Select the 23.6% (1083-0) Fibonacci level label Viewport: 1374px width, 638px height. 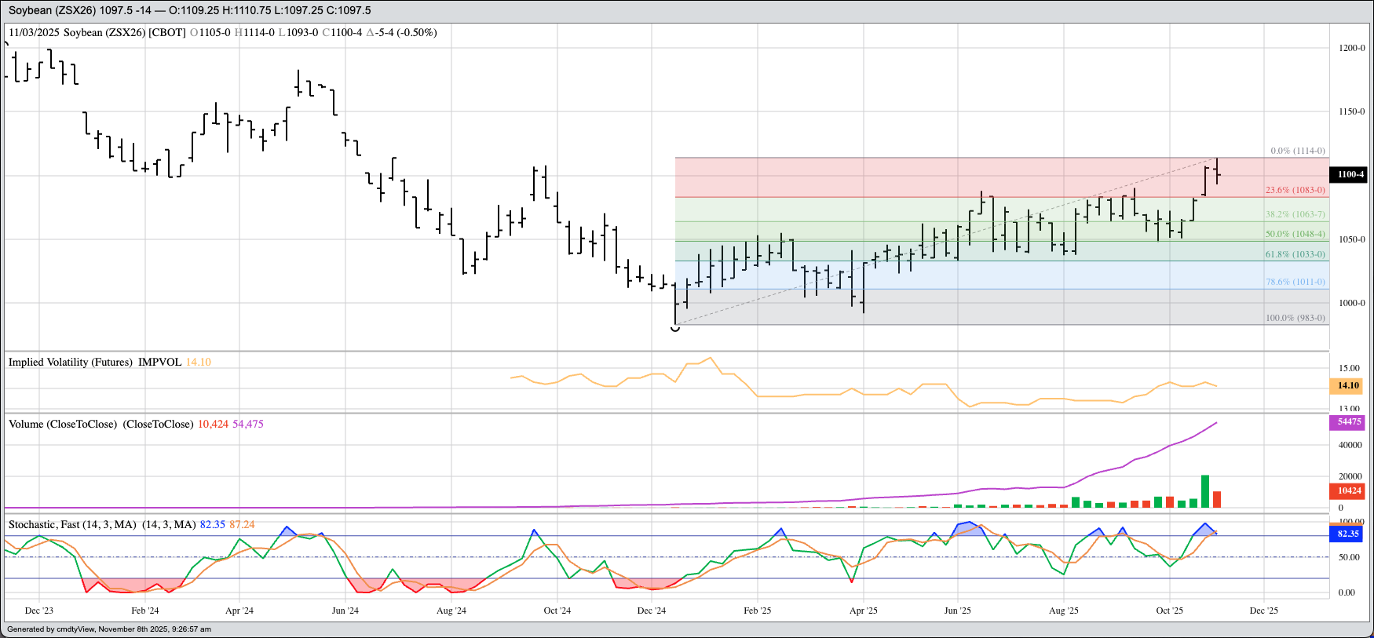tap(1295, 190)
